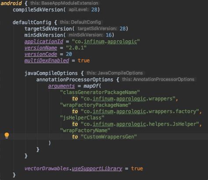This screenshot has width=208, height=180.
Task: Click the "co.infinum.apprologic" applicationId string
Action: (106, 41)
